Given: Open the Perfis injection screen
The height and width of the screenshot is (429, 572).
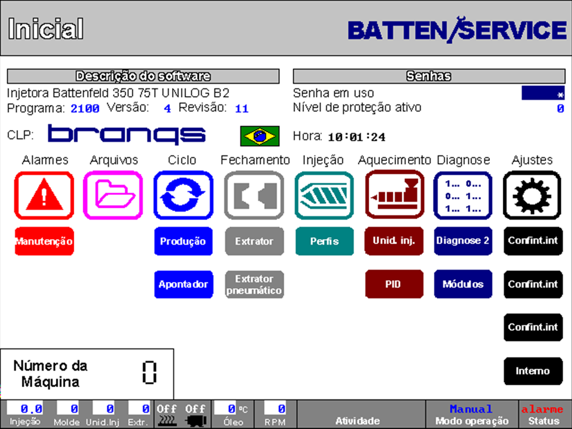Looking at the screenshot, I should point(325,241).
